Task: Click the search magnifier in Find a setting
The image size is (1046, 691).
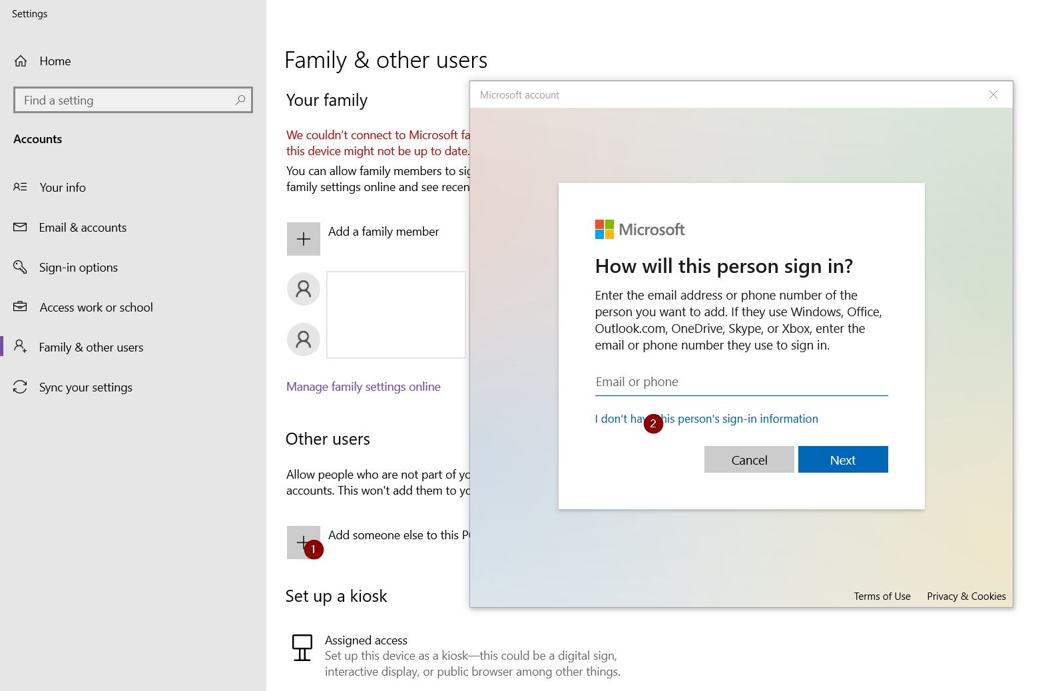Action: tap(240, 100)
